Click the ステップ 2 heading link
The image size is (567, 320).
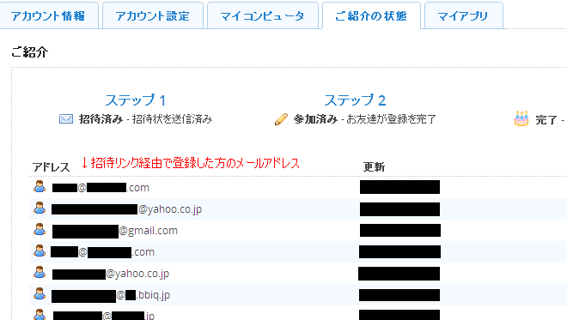pyautogui.click(x=355, y=100)
